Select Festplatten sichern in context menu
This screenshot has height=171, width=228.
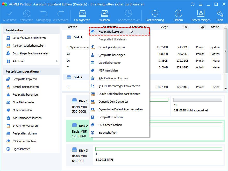pos(119,117)
